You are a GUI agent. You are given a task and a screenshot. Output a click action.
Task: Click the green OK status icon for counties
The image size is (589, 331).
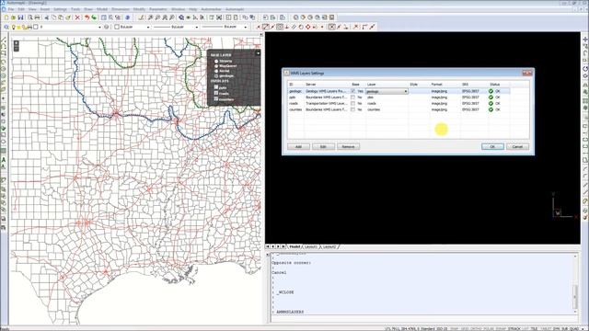[491, 109]
